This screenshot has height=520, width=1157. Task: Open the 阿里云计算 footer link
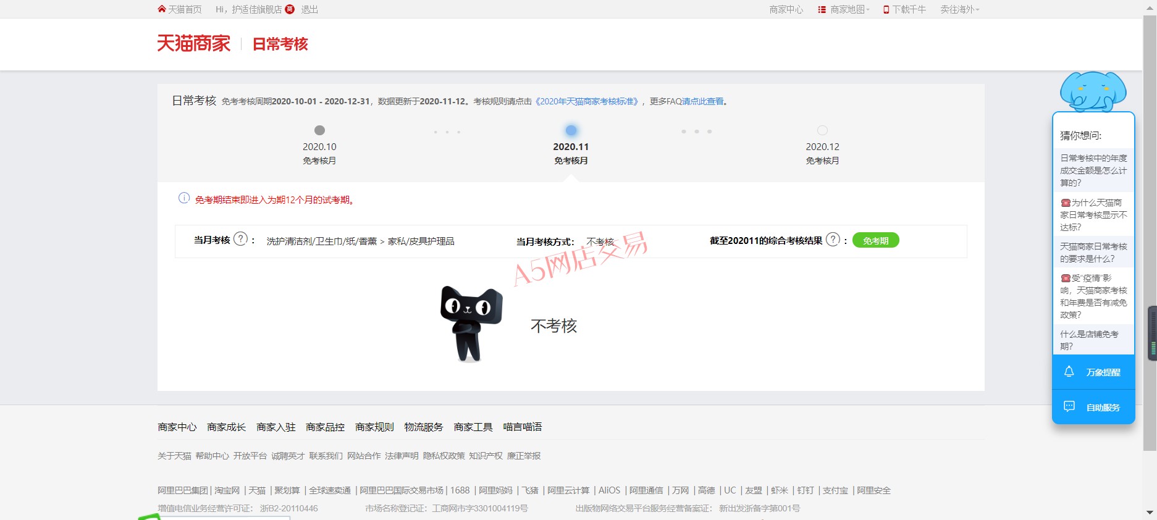pos(568,490)
